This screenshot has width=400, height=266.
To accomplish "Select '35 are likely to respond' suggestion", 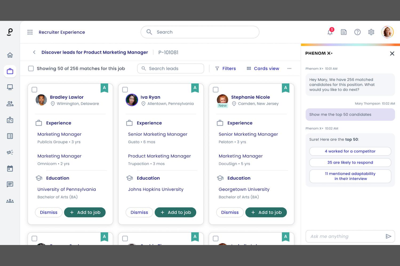I will pyautogui.click(x=350, y=163).
